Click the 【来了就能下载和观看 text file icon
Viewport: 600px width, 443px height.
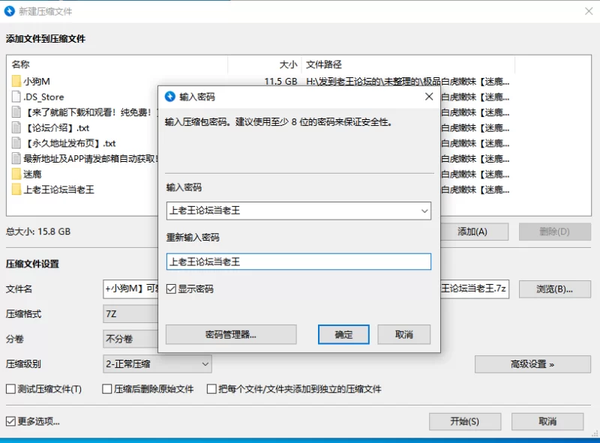pos(16,112)
